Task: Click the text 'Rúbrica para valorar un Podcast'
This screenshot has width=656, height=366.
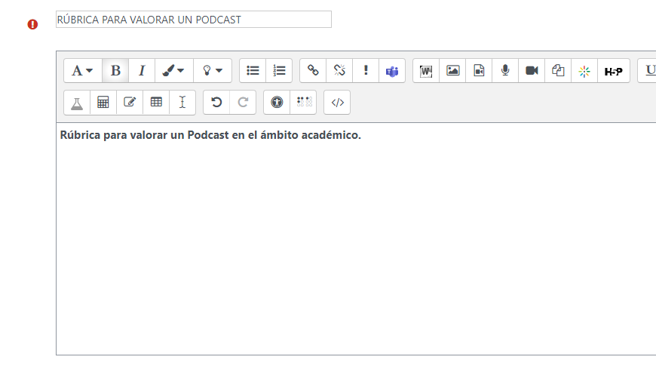Action: (144, 135)
